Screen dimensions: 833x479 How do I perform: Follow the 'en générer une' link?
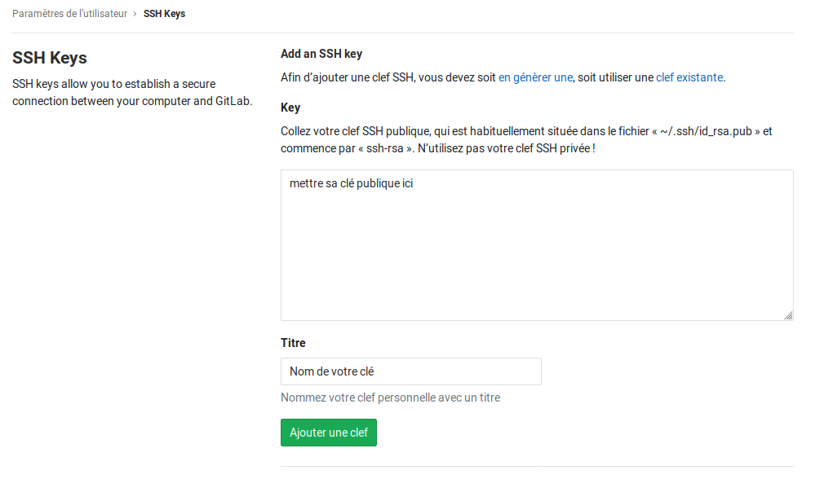click(x=535, y=77)
